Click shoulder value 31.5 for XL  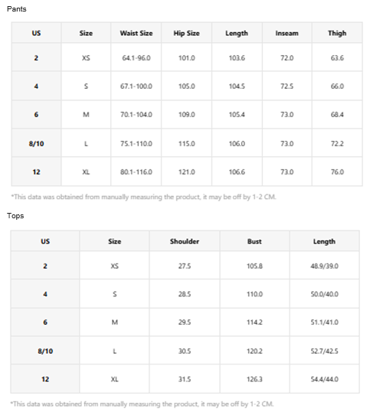(185, 379)
